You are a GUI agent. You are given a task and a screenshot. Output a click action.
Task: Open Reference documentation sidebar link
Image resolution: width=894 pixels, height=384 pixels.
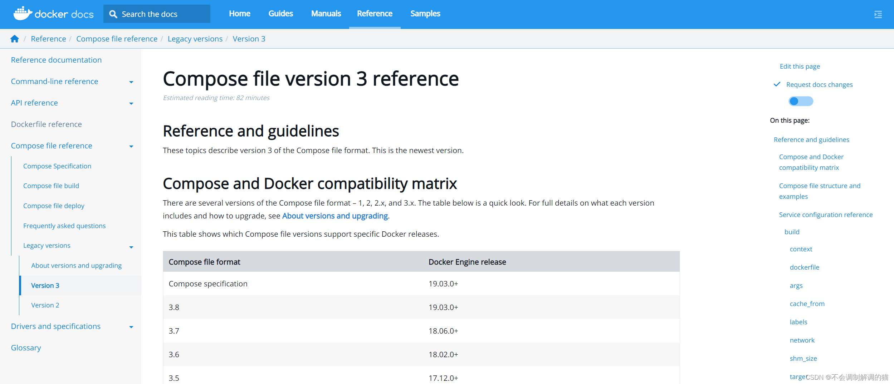(56, 60)
